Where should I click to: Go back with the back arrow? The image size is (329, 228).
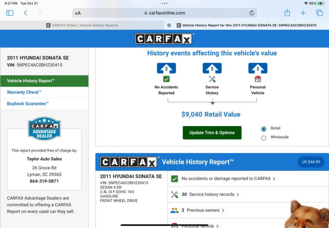[x=25, y=13]
